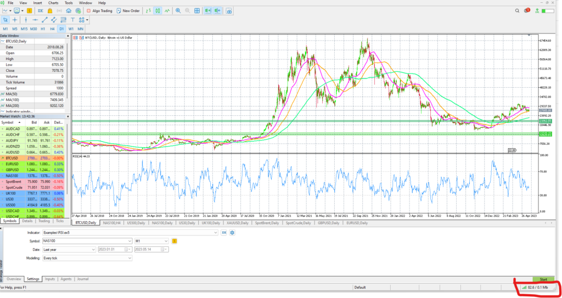Viewport: 562px width, 298px height.
Task: Close the Market Watch panel
Action: 68,116
